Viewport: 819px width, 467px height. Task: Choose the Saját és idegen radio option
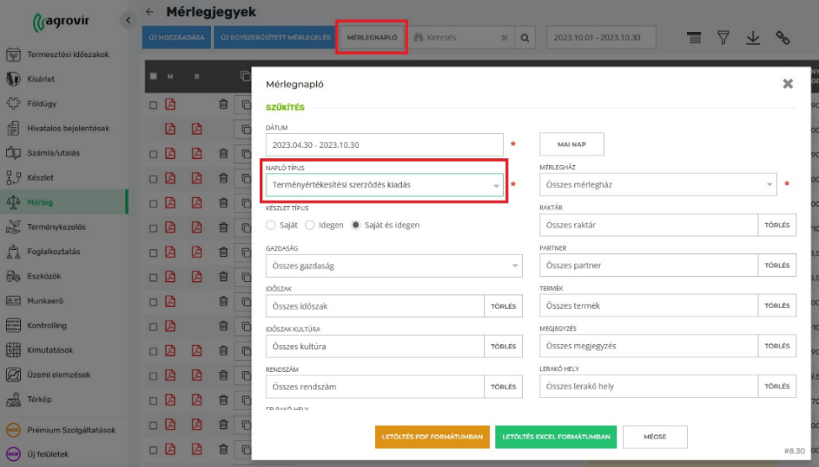pos(357,225)
